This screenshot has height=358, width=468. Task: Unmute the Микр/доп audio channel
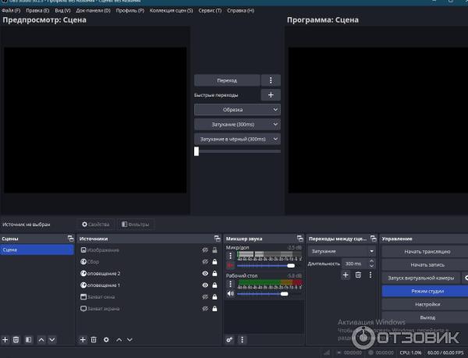coord(230,265)
